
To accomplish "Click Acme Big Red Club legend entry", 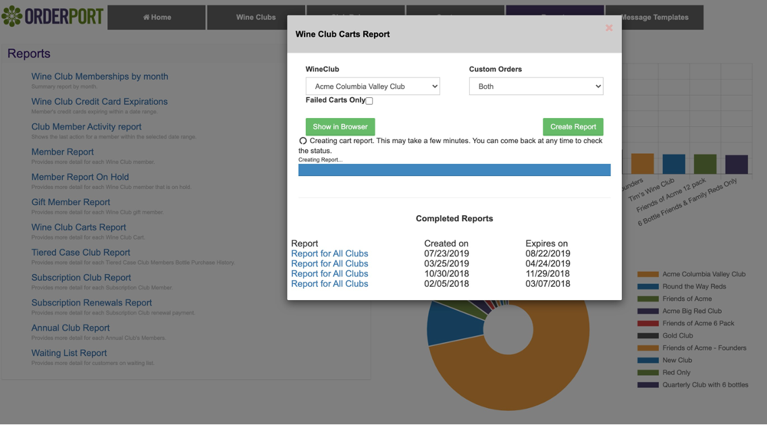I will pyautogui.click(x=691, y=311).
